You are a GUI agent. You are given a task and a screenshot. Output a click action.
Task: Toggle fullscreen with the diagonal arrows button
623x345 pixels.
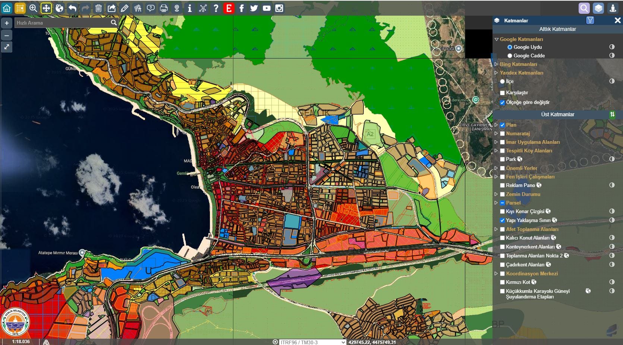coord(7,47)
